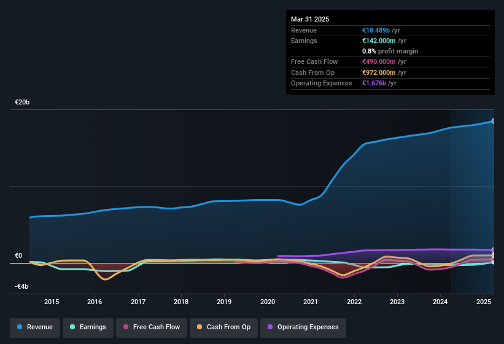
Task: Click the 0.8% profit margin text
Action: (x=390, y=51)
